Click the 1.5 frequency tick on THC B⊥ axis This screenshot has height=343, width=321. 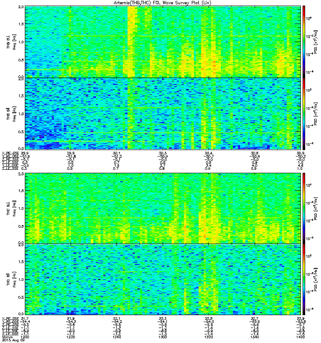pyautogui.click(x=21, y=190)
